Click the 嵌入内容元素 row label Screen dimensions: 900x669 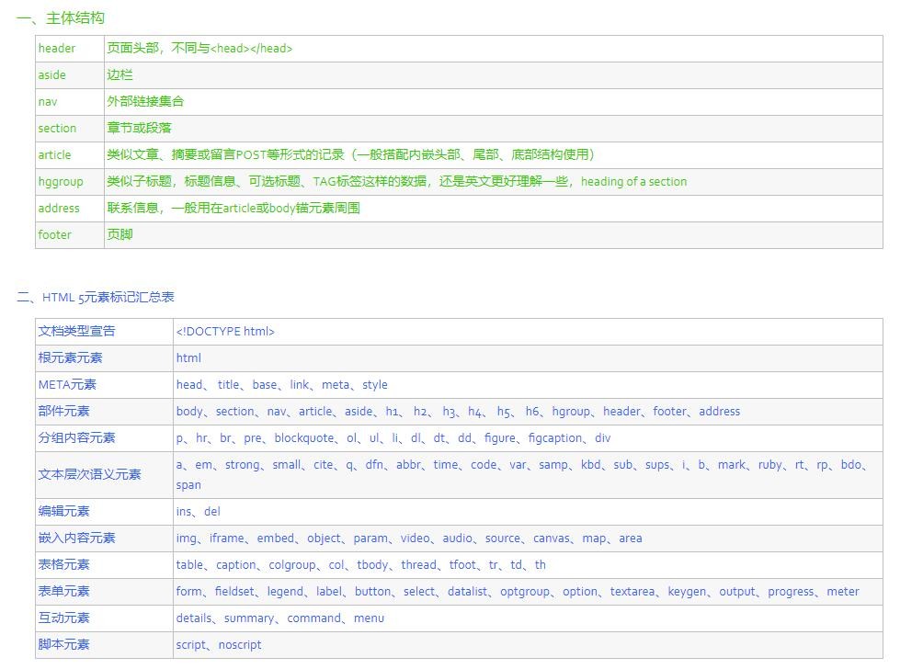pos(77,538)
